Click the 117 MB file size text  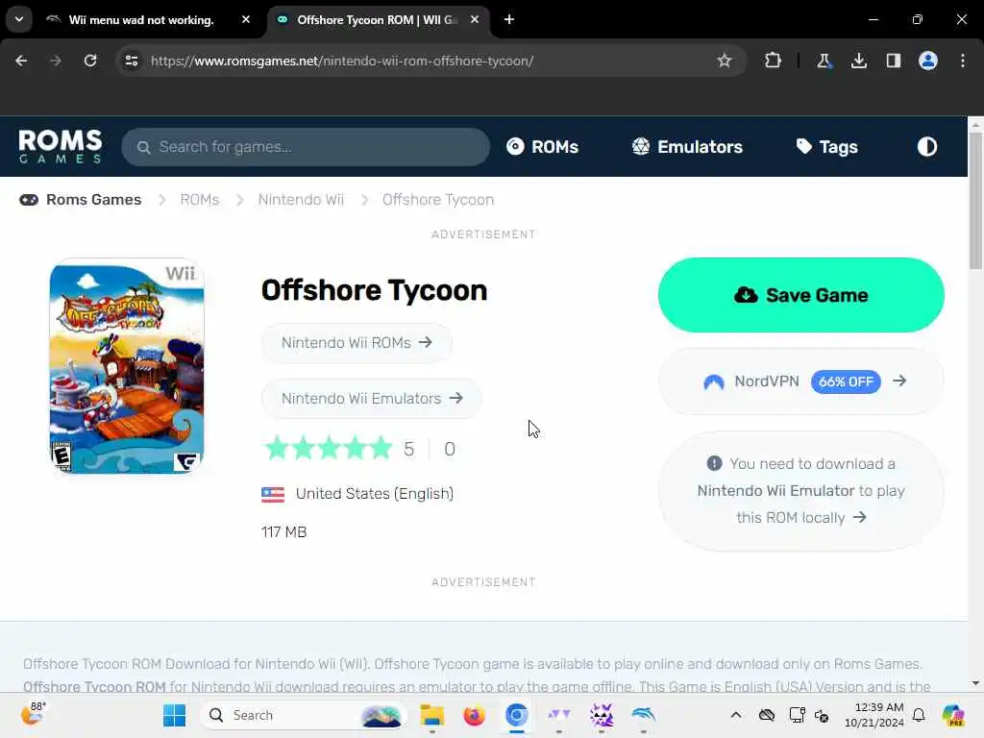284,532
